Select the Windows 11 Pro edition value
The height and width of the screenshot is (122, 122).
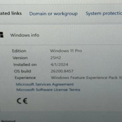(66, 51)
